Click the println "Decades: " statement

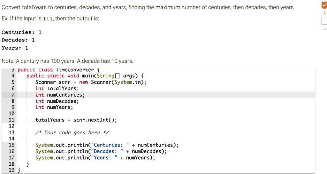[101, 151]
